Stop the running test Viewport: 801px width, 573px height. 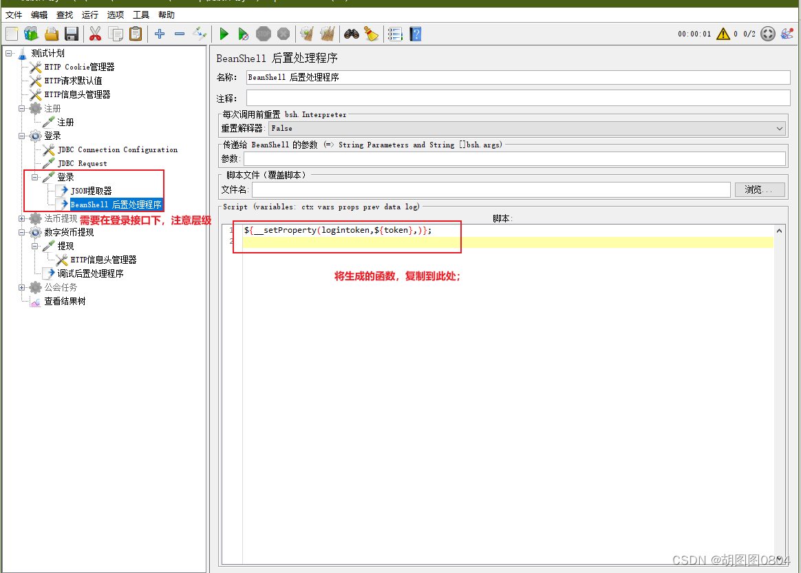pos(264,32)
